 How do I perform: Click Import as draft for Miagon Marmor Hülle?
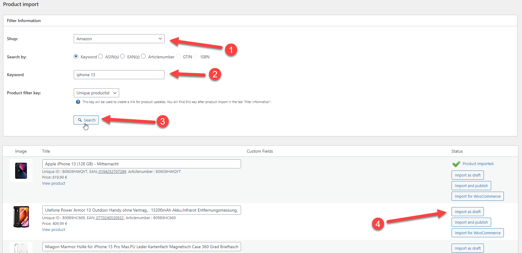tap(468, 248)
